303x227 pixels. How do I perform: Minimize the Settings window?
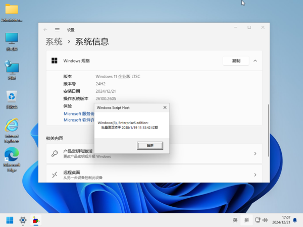235,27
